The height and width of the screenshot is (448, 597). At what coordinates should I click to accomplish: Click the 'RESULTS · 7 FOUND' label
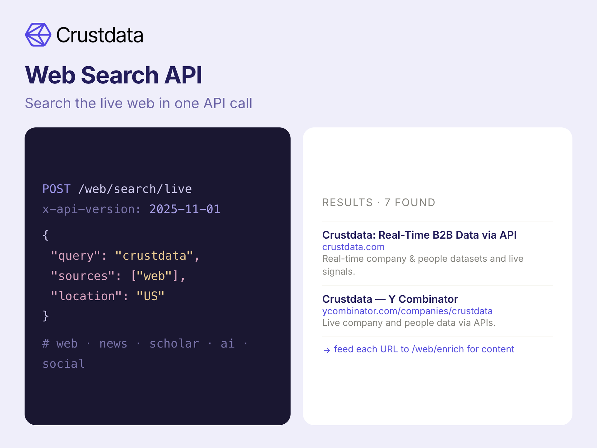[x=379, y=203]
